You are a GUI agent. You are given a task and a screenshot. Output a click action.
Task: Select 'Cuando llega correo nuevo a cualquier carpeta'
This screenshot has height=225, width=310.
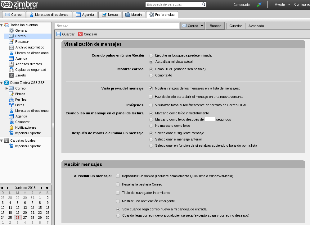coord(118,216)
